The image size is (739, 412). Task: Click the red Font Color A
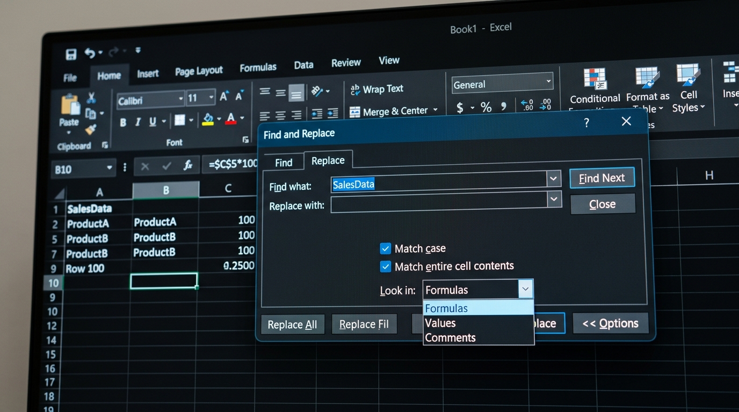[x=231, y=119]
